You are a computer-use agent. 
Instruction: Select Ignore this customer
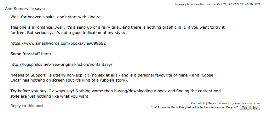245,103
